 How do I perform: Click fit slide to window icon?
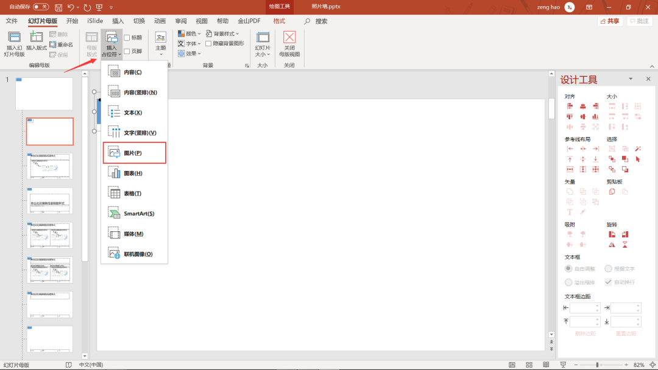point(653,365)
